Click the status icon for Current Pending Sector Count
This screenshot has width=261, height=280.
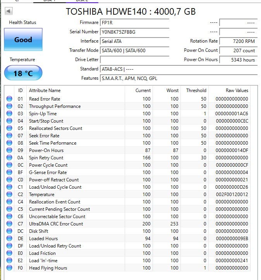[9, 209]
